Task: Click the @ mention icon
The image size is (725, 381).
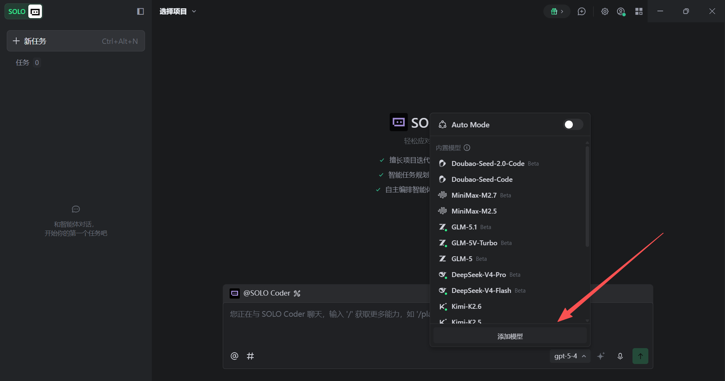Action: pos(234,356)
